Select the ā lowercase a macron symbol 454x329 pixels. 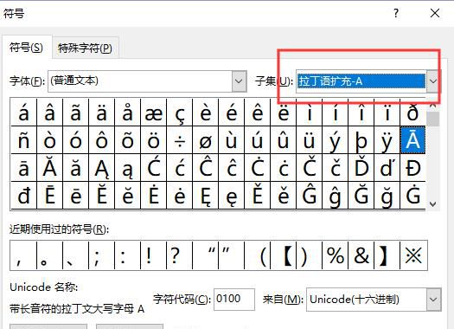point(23,168)
